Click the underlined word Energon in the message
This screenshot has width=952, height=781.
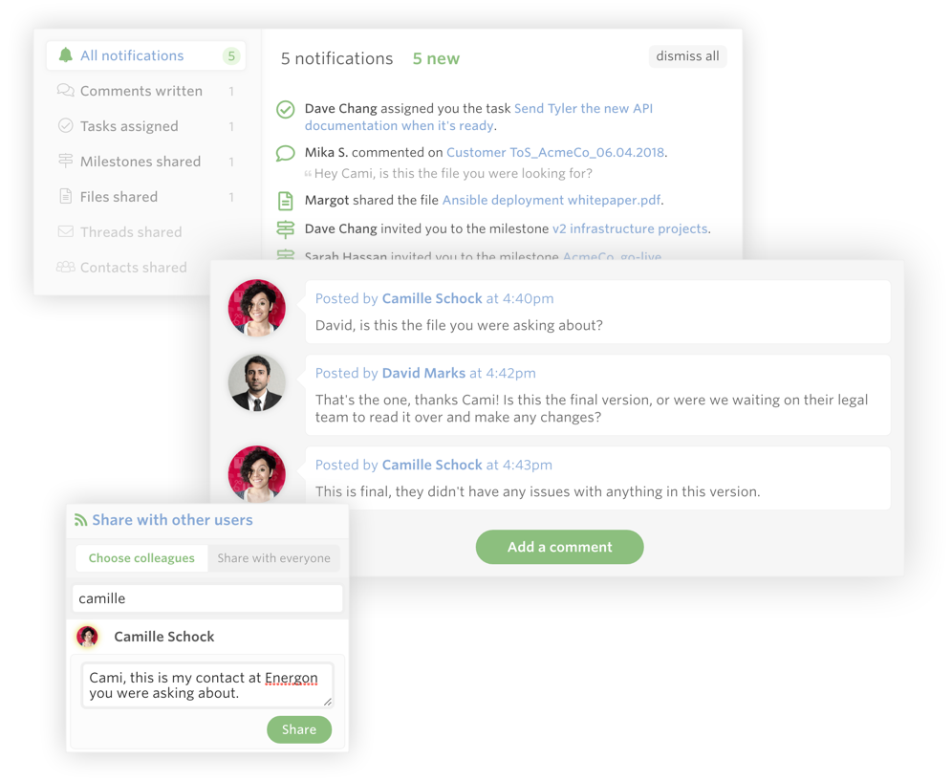point(291,678)
